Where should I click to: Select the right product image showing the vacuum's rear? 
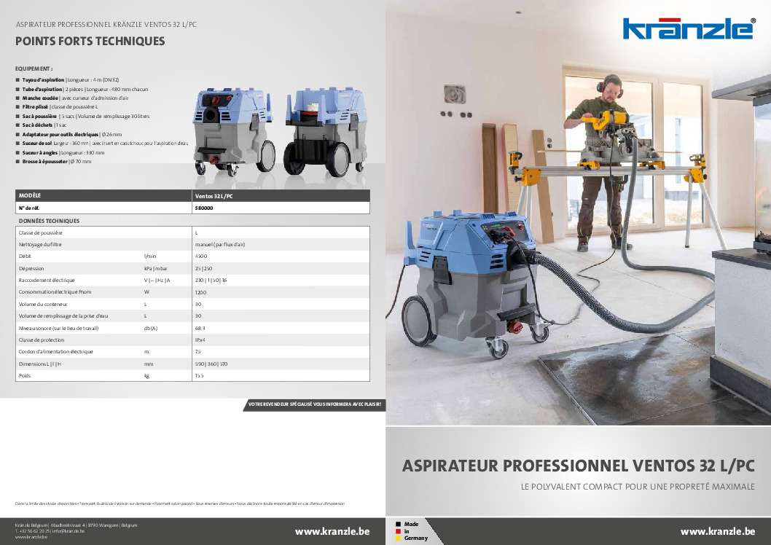point(325,132)
